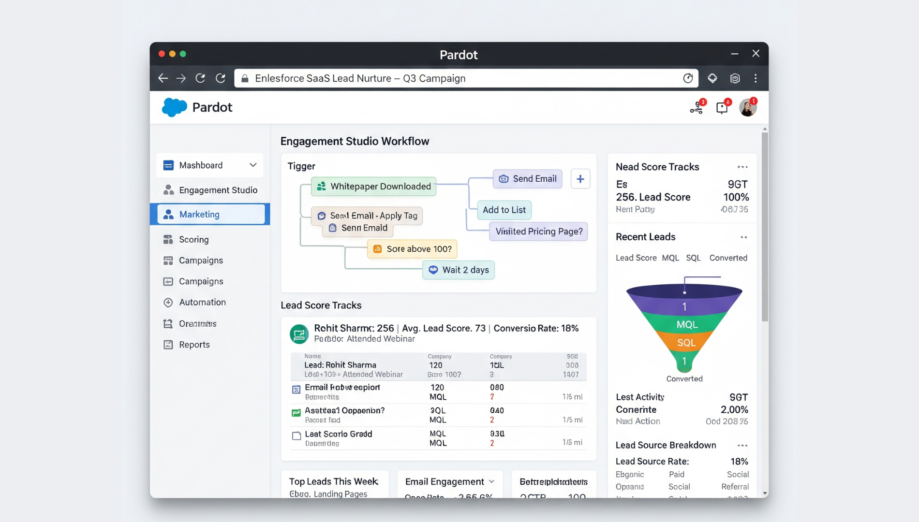Expand the Mashboard dropdown
This screenshot has height=522, width=919.
[x=253, y=165]
